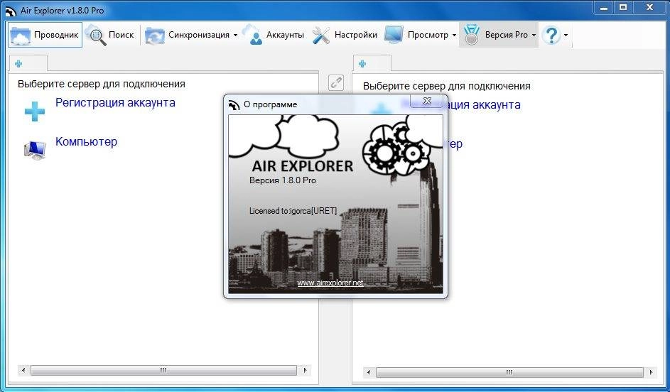This screenshot has height=392, width=670.
Task: Click the blue plus icon in left pane
Action: 35,111
